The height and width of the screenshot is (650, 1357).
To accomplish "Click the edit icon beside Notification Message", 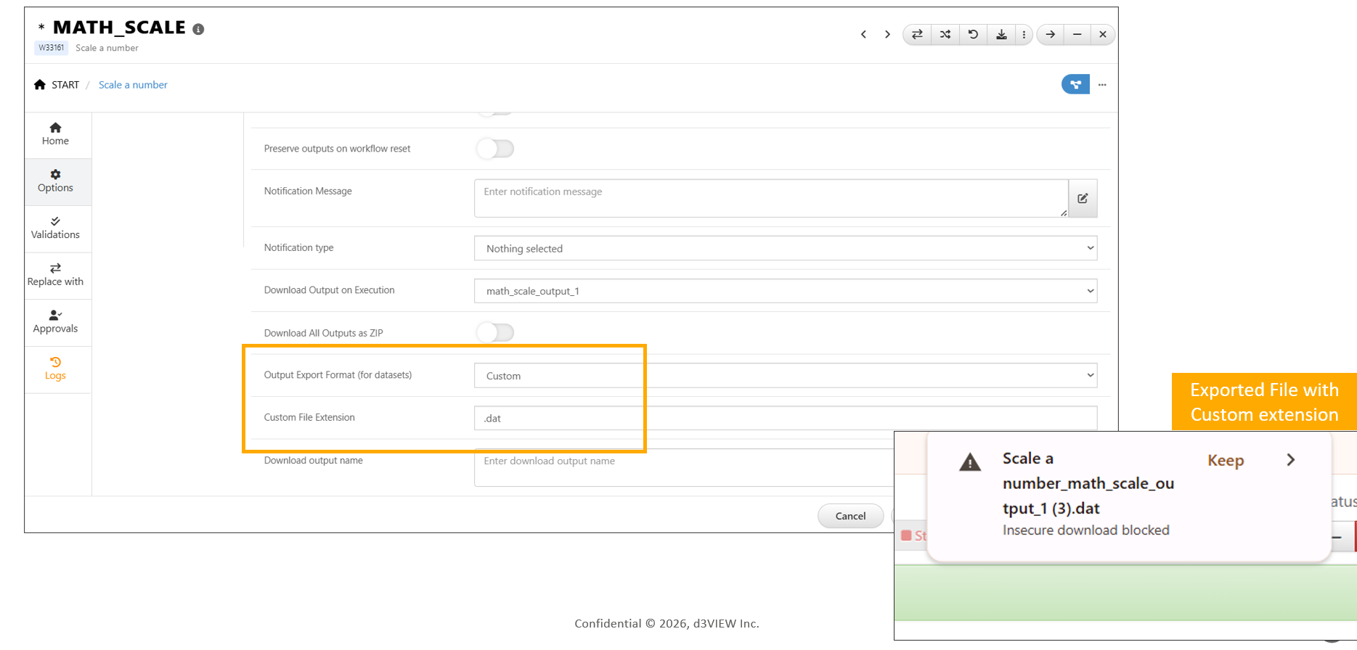I will pyautogui.click(x=1083, y=198).
